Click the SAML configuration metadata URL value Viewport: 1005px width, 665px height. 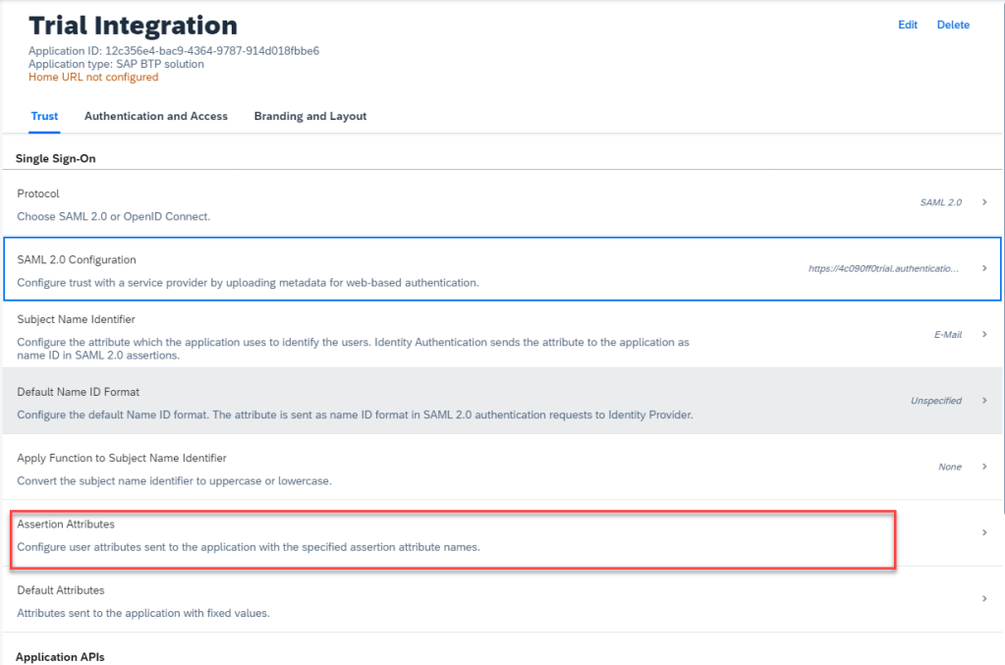click(884, 268)
